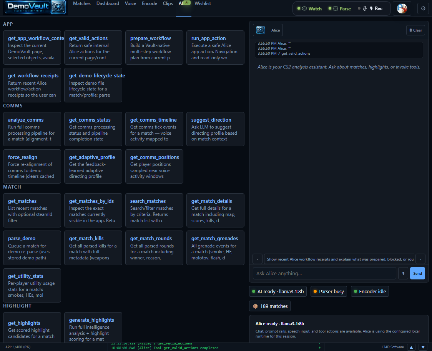Click the DemoVault logo
This screenshot has height=351, width=432.
tap(35, 7)
